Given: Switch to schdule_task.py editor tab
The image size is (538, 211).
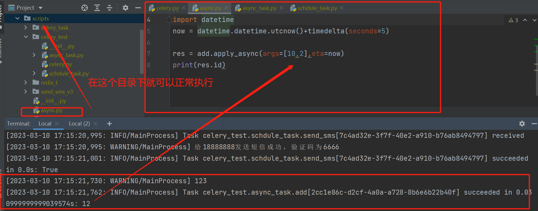Looking at the screenshot, I should point(317,8).
